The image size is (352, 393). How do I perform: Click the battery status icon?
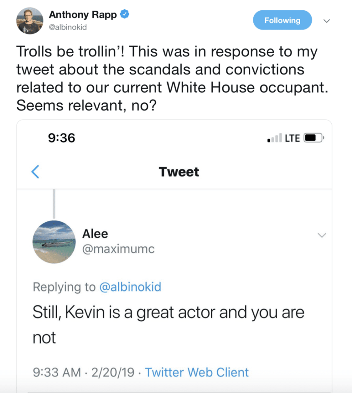314,138
